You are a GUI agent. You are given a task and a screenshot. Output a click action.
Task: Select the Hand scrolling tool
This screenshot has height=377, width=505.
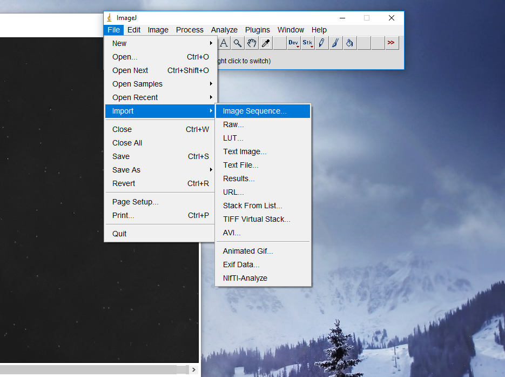252,43
